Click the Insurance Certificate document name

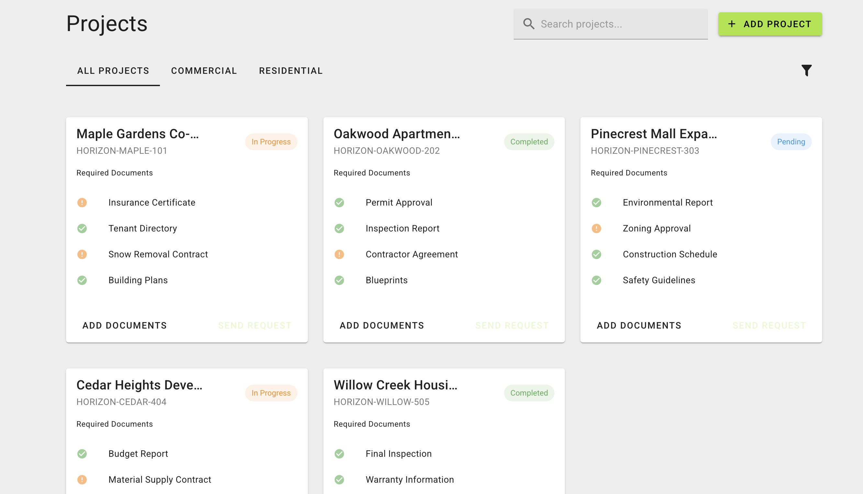tap(151, 203)
